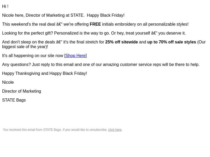Click the 'STATE Bags' signature line
210x157 pixels.
tap(14, 100)
